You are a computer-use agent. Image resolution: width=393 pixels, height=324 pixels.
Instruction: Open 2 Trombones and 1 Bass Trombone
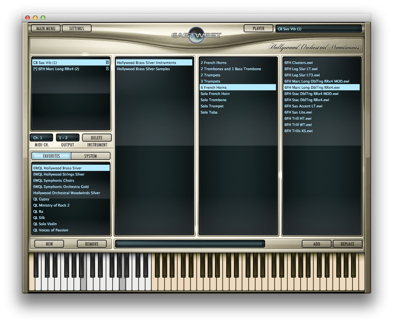pyautogui.click(x=238, y=69)
